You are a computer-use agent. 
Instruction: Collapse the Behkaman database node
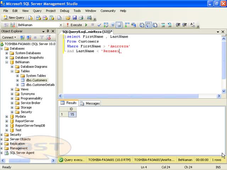pos(7,62)
